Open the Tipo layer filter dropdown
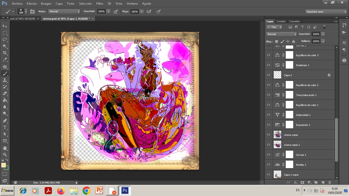 (274, 27)
